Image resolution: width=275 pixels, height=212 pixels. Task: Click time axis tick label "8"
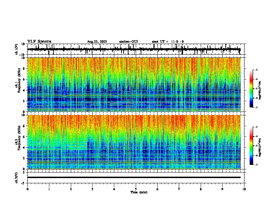pos(201,189)
